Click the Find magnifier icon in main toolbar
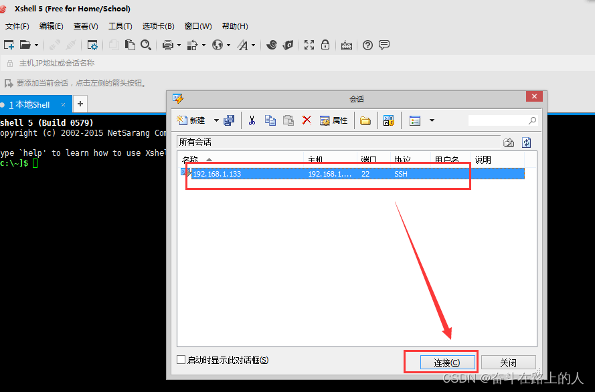This screenshot has height=392, width=595. 146,45
